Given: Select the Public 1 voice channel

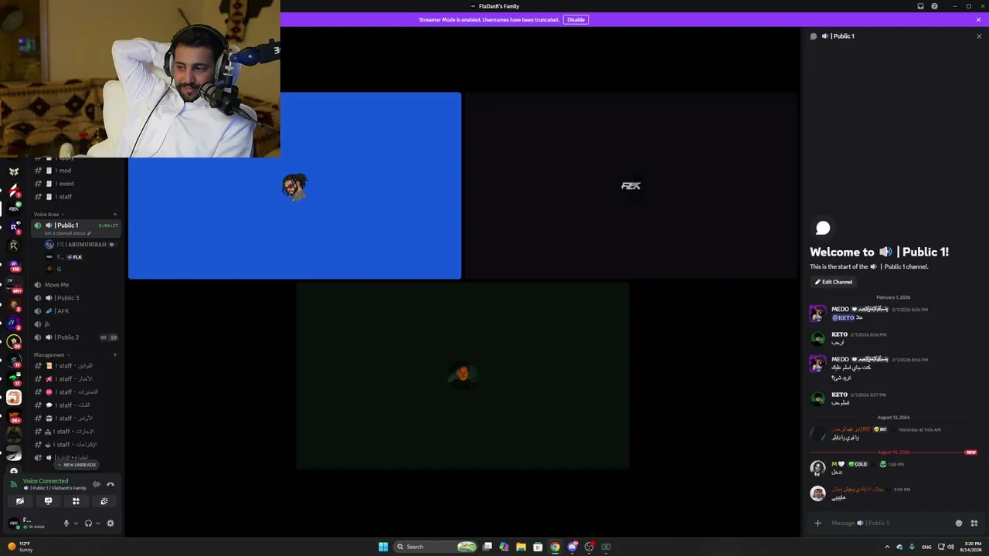Looking at the screenshot, I should [x=76, y=225].
